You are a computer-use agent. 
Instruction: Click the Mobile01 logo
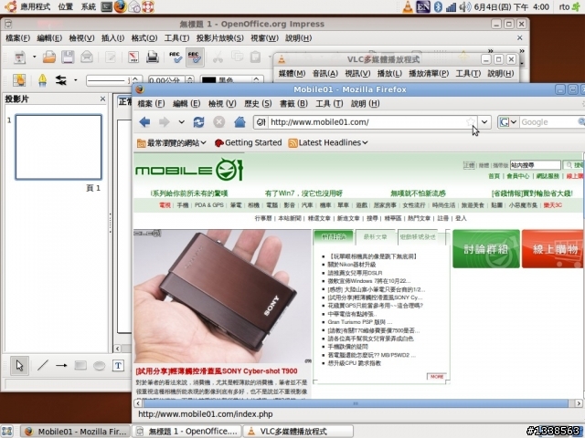click(x=189, y=170)
